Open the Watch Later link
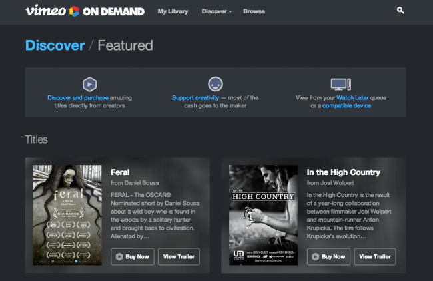Viewport: 433px width, 281px height. tap(352, 97)
